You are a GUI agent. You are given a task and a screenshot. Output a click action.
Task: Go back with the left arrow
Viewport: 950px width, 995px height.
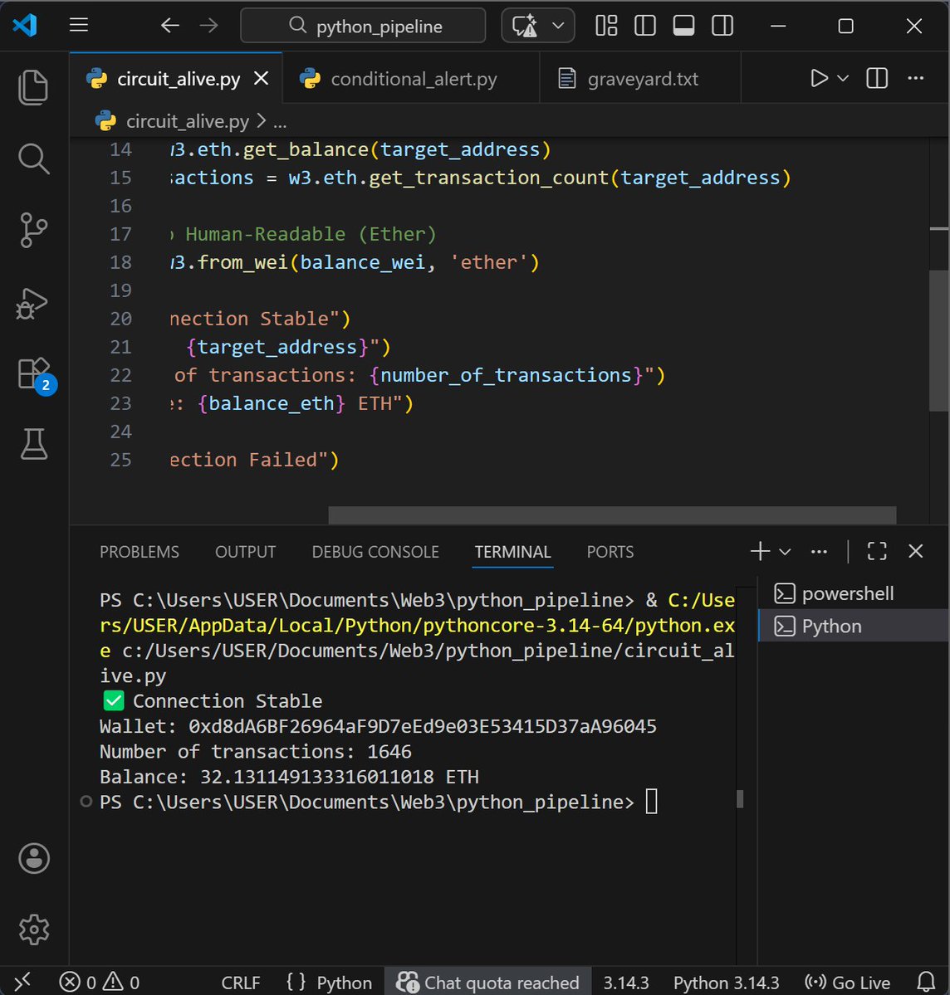pos(169,26)
